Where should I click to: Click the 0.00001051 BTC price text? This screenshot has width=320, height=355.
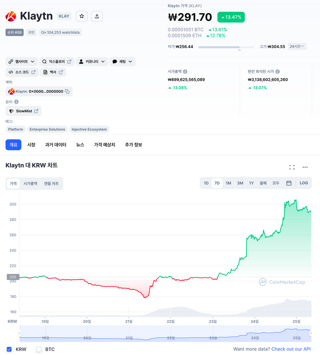click(x=185, y=29)
